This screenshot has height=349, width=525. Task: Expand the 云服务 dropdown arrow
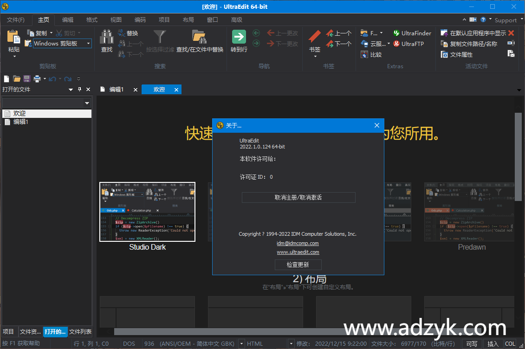point(387,44)
